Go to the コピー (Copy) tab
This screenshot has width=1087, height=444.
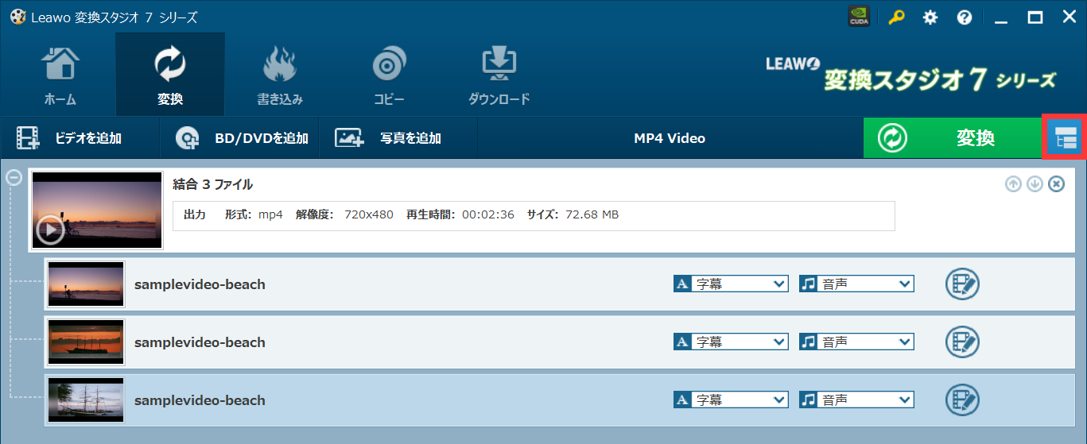click(x=390, y=75)
